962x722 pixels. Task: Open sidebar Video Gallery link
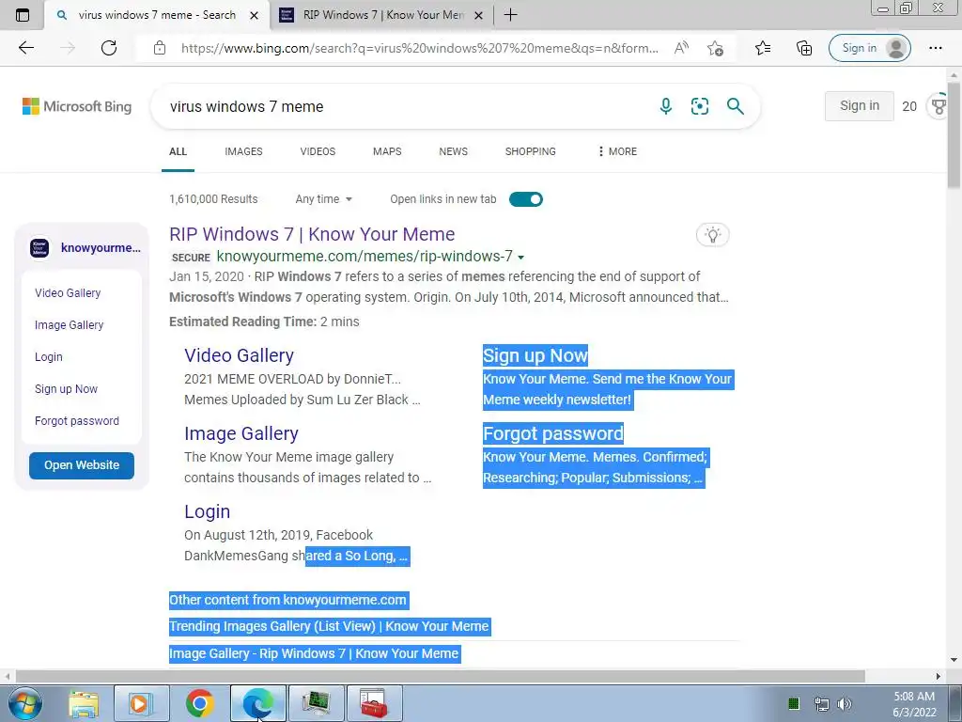coord(68,293)
